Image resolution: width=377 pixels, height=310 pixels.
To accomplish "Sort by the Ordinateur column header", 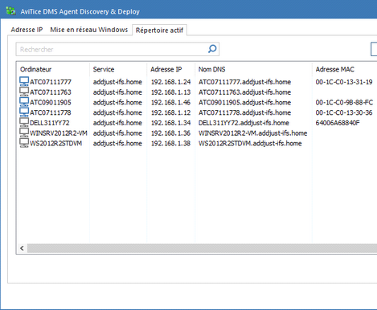I will 35,69.
